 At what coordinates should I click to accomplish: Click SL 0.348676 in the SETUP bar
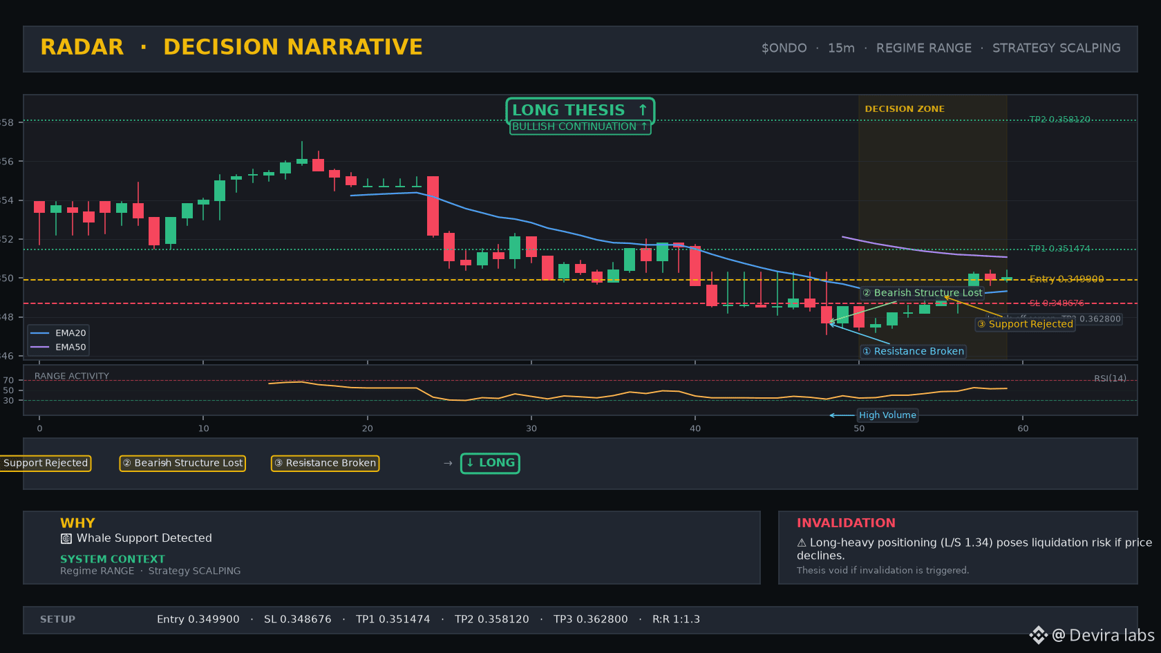(298, 619)
